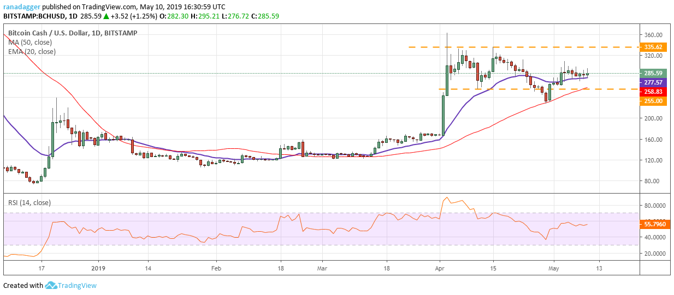The height and width of the screenshot is (295, 674).
Task: Click the 'Mar' date axis label
Action: pyautogui.click(x=322, y=269)
